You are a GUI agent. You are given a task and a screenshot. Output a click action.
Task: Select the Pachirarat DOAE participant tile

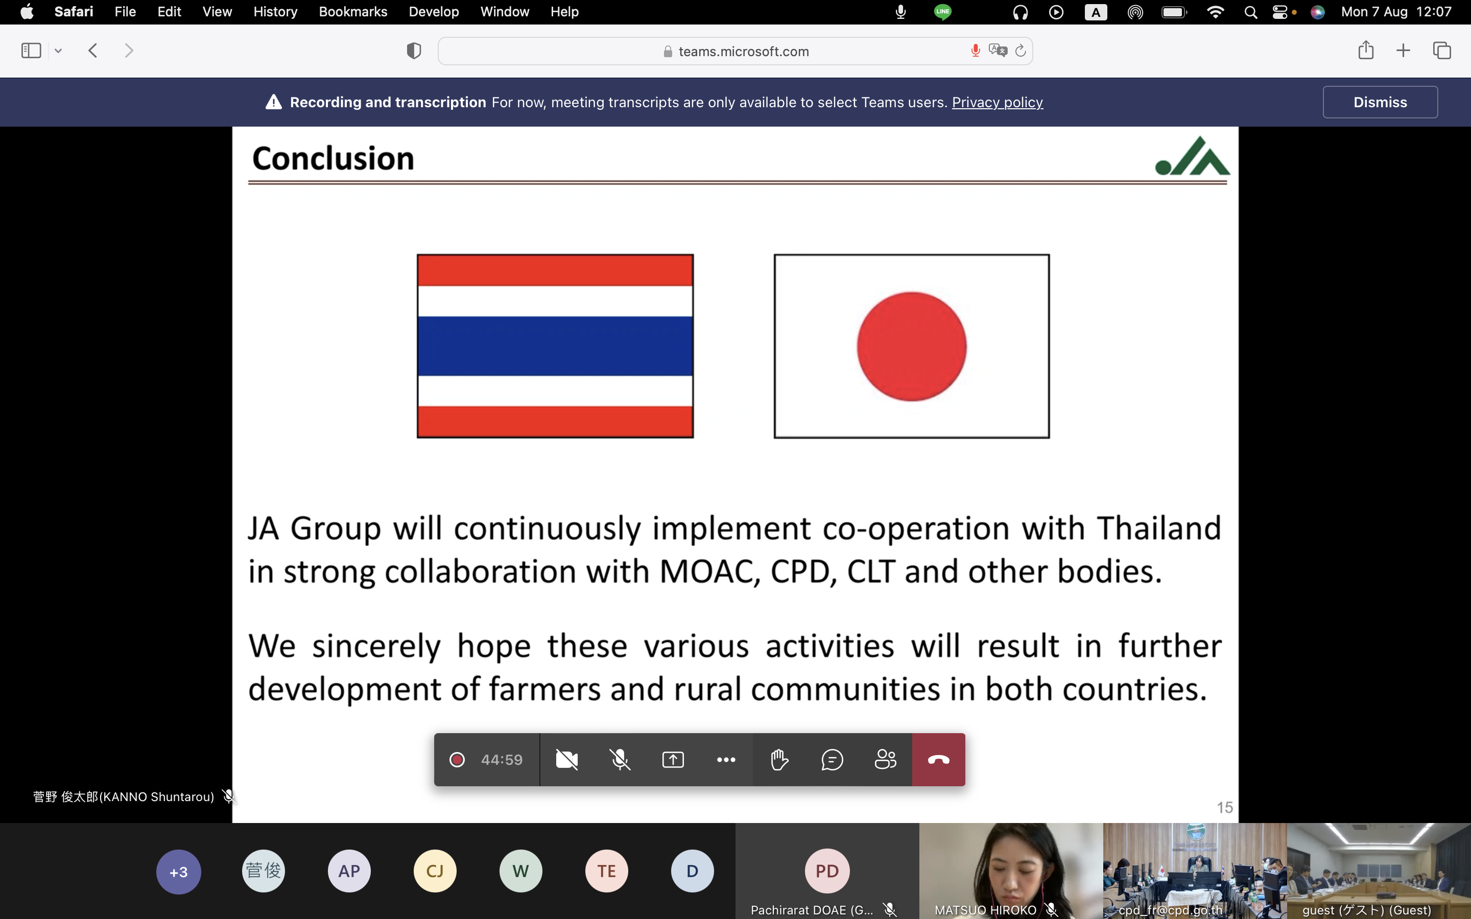coord(827,871)
